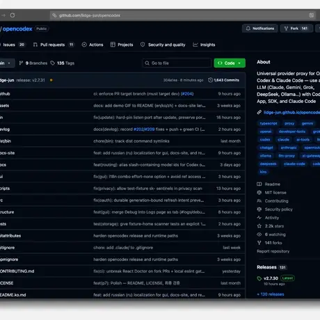Viewport: 320px width, 320px height.
Task: Open the v2.7.30 Latest release
Action: click(279, 278)
